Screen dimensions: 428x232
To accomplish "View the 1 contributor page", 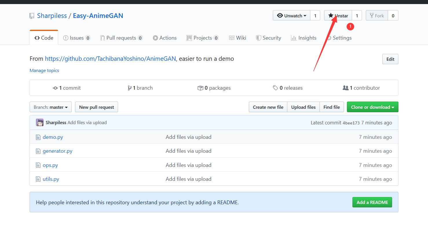I will [x=361, y=88].
